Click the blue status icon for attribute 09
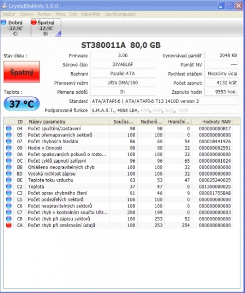Viewport: 245px width, 293px height. [9, 148]
